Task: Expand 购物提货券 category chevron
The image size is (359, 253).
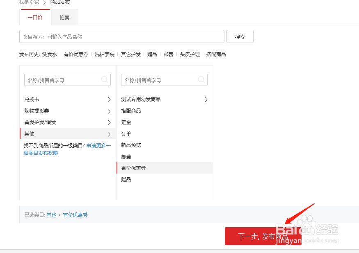Action: 109,111
